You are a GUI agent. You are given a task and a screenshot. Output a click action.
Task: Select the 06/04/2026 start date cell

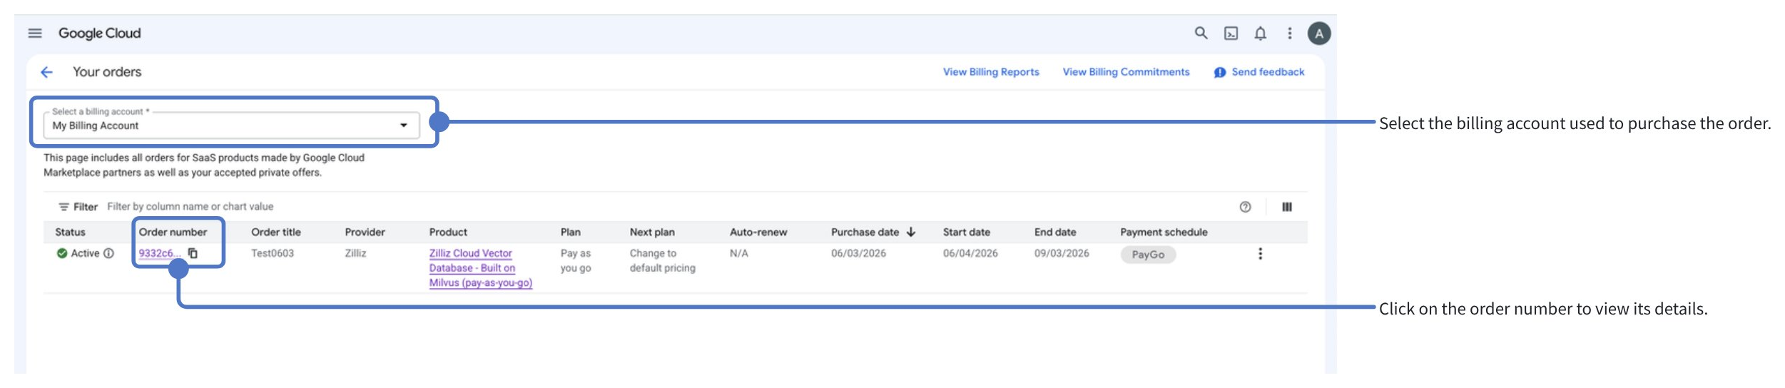pos(970,253)
